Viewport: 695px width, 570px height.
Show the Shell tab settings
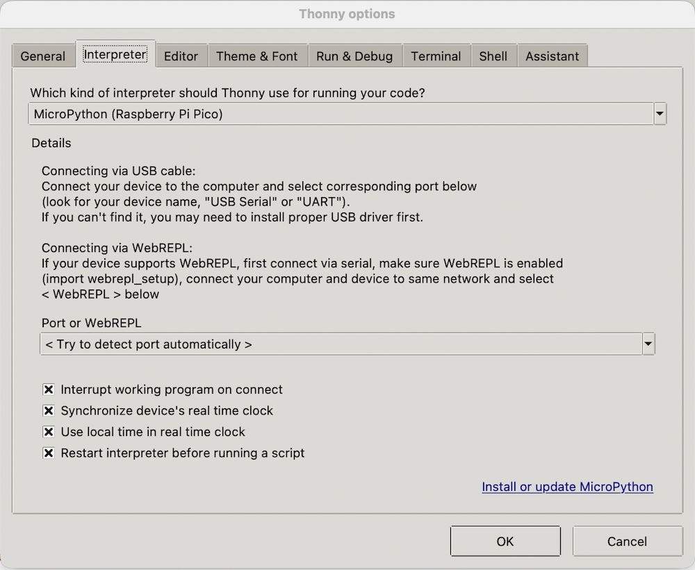(x=493, y=56)
